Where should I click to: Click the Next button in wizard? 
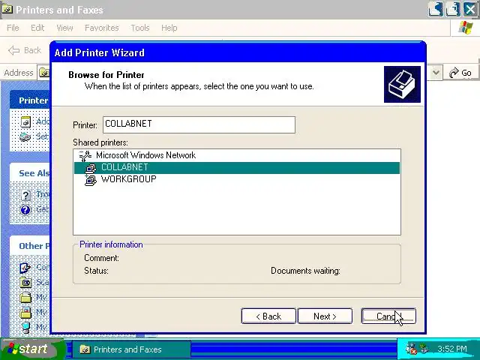[325, 316]
